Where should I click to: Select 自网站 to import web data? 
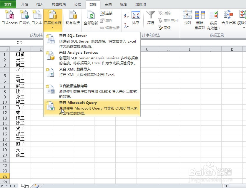[x=24, y=18]
